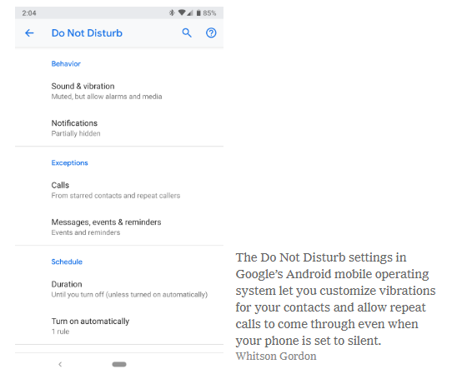Open Messages, events & reminders
The height and width of the screenshot is (389, 452).
tap(119, 227)
